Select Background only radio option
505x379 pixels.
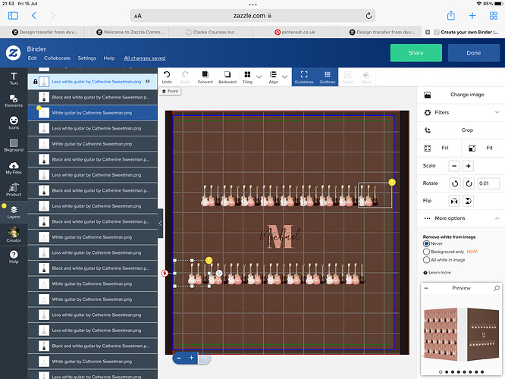point(426,252)
